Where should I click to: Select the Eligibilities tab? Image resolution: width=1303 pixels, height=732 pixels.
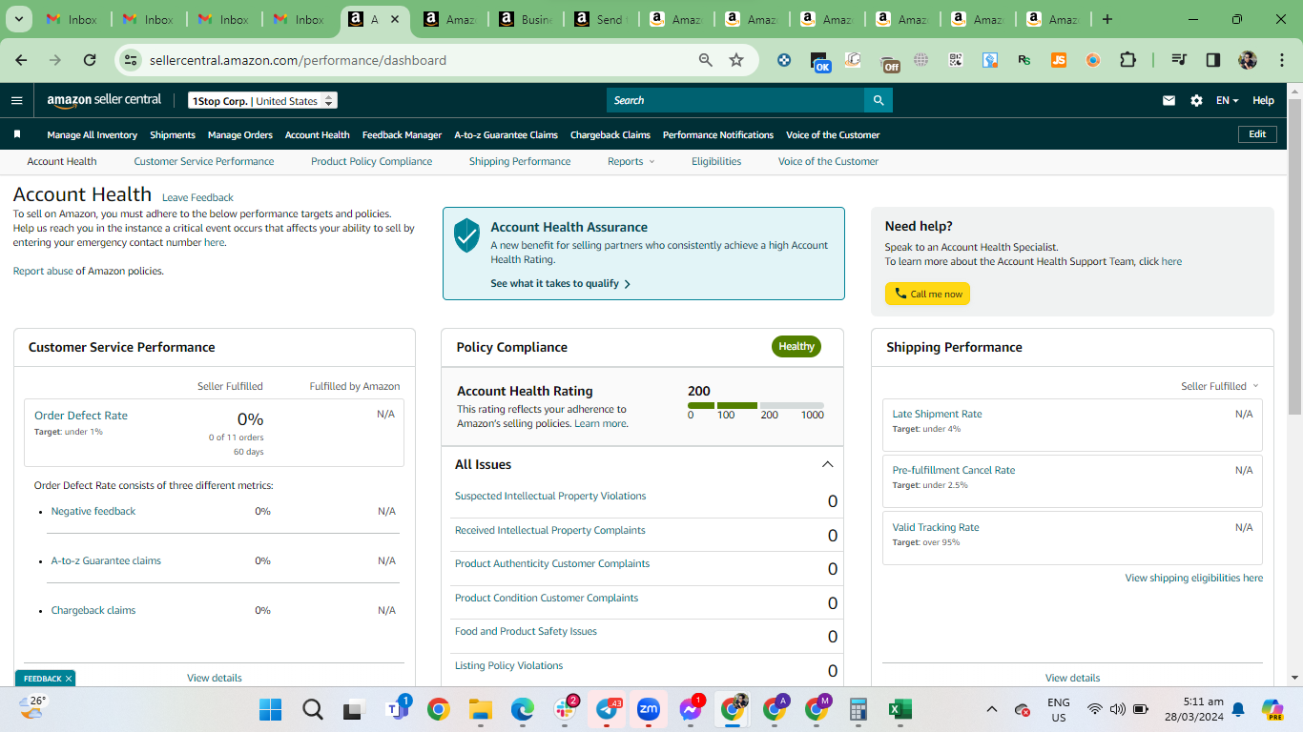pyautogui.click(x=716, y=161)
